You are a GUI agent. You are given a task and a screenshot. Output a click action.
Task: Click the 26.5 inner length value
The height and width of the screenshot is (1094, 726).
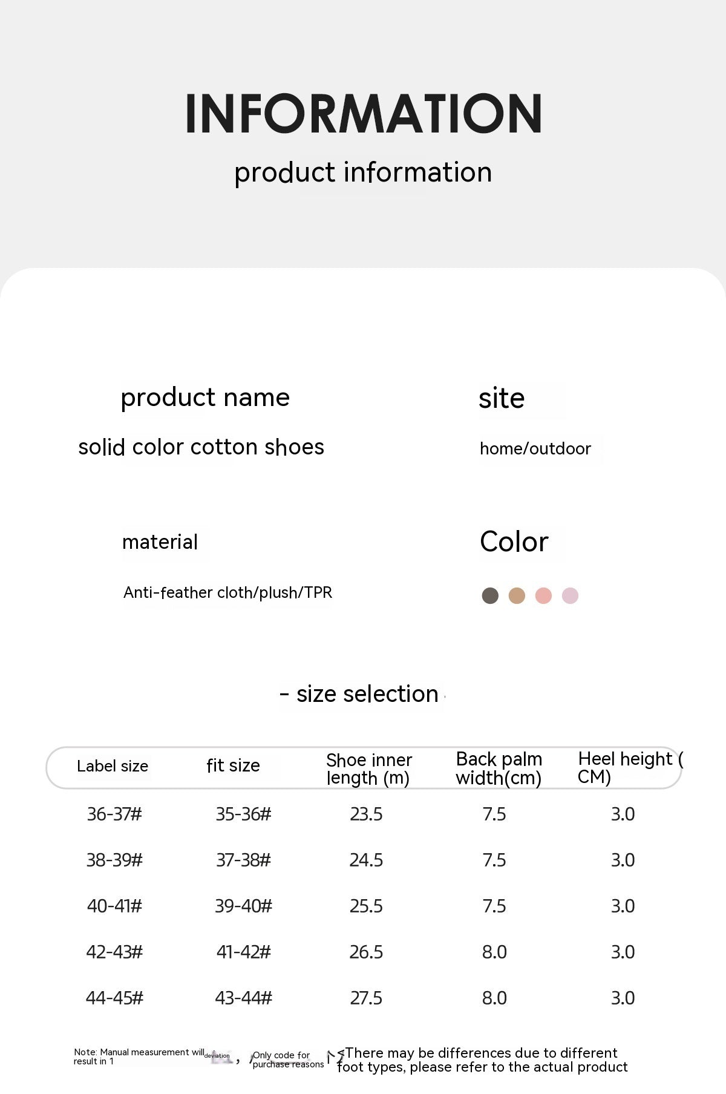tap(366, 952)
